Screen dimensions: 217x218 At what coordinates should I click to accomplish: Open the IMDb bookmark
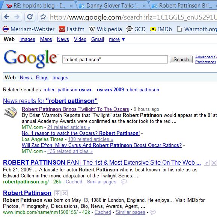[x=161, y=29]
